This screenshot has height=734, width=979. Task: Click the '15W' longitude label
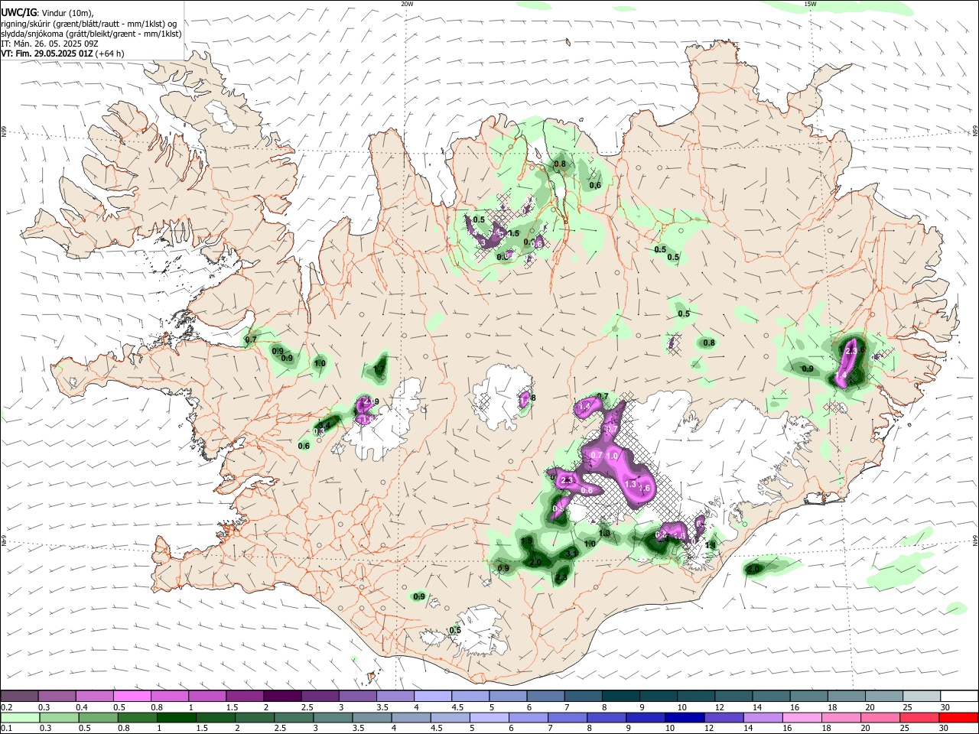click(x=810, y=4)
